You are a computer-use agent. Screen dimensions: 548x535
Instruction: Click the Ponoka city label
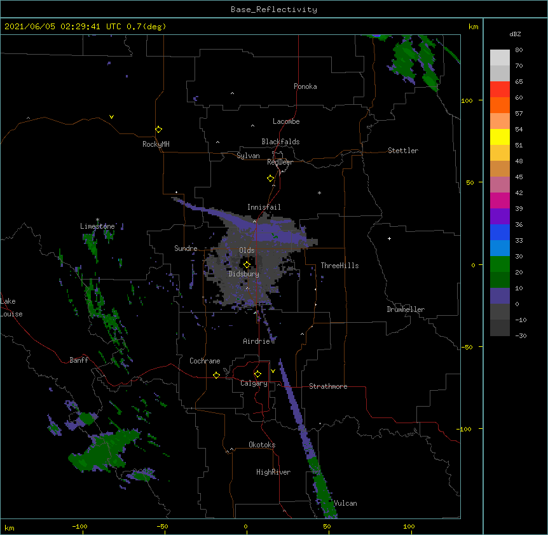point(305,86)
